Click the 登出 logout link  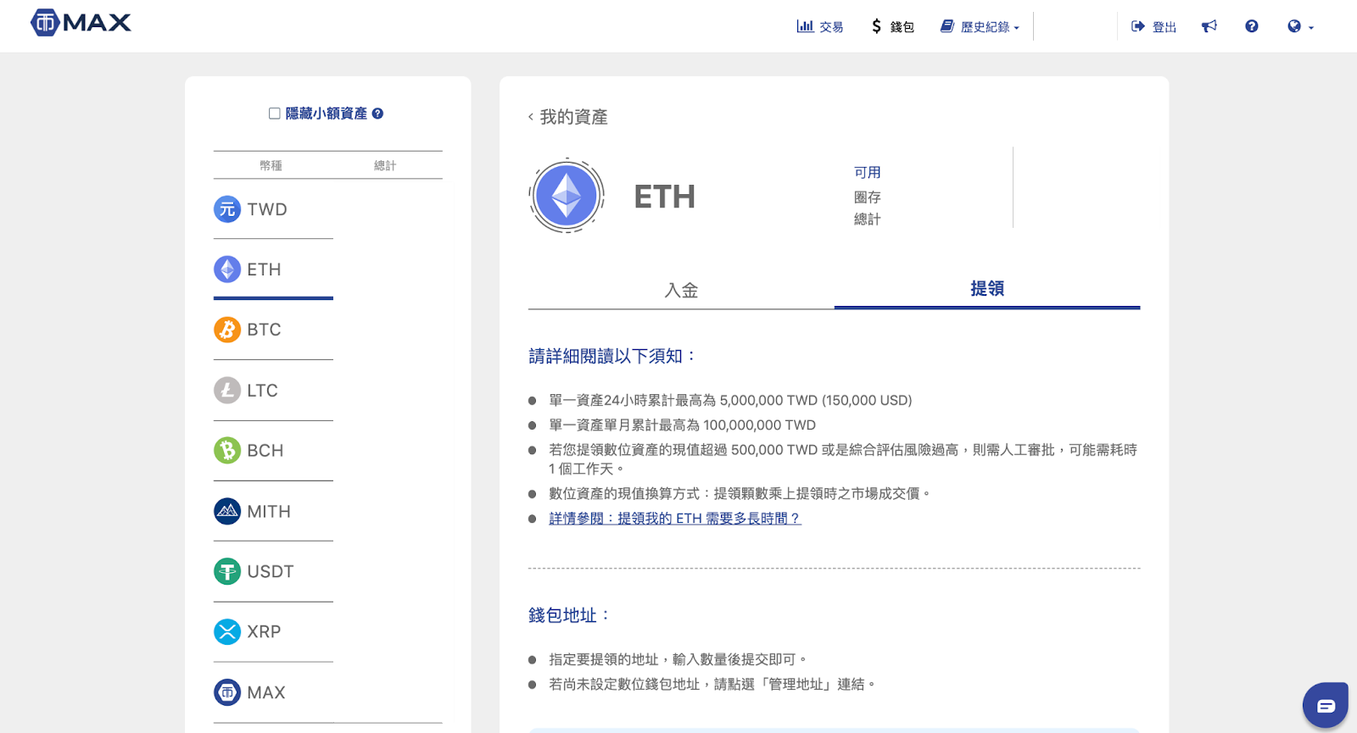click(x=1153, y=26)
